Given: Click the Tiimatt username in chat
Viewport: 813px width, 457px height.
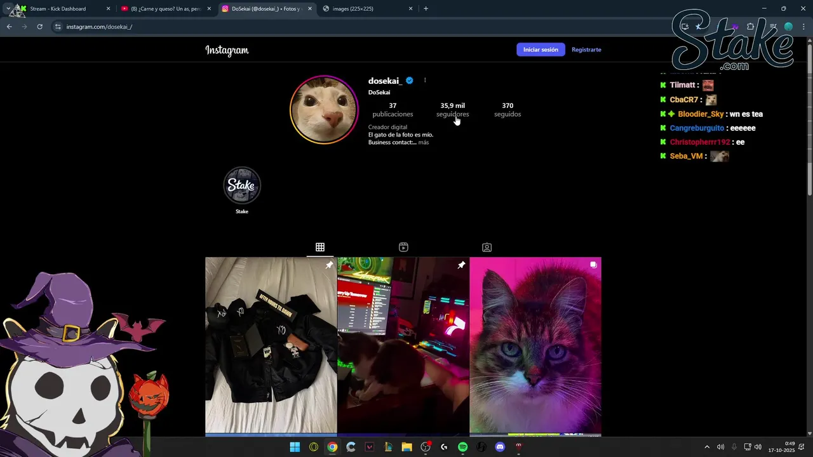Looking at the screenshot, I should click(683, 85).
